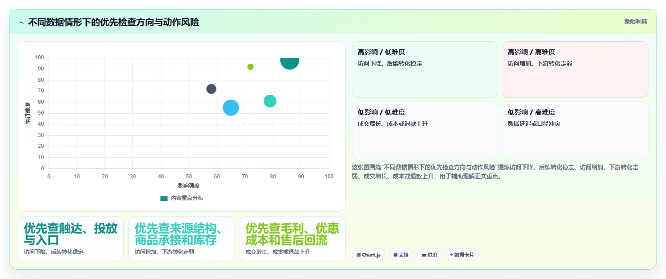Click the 数据延迟或口径冲突 text

click(x=534, y=124)
